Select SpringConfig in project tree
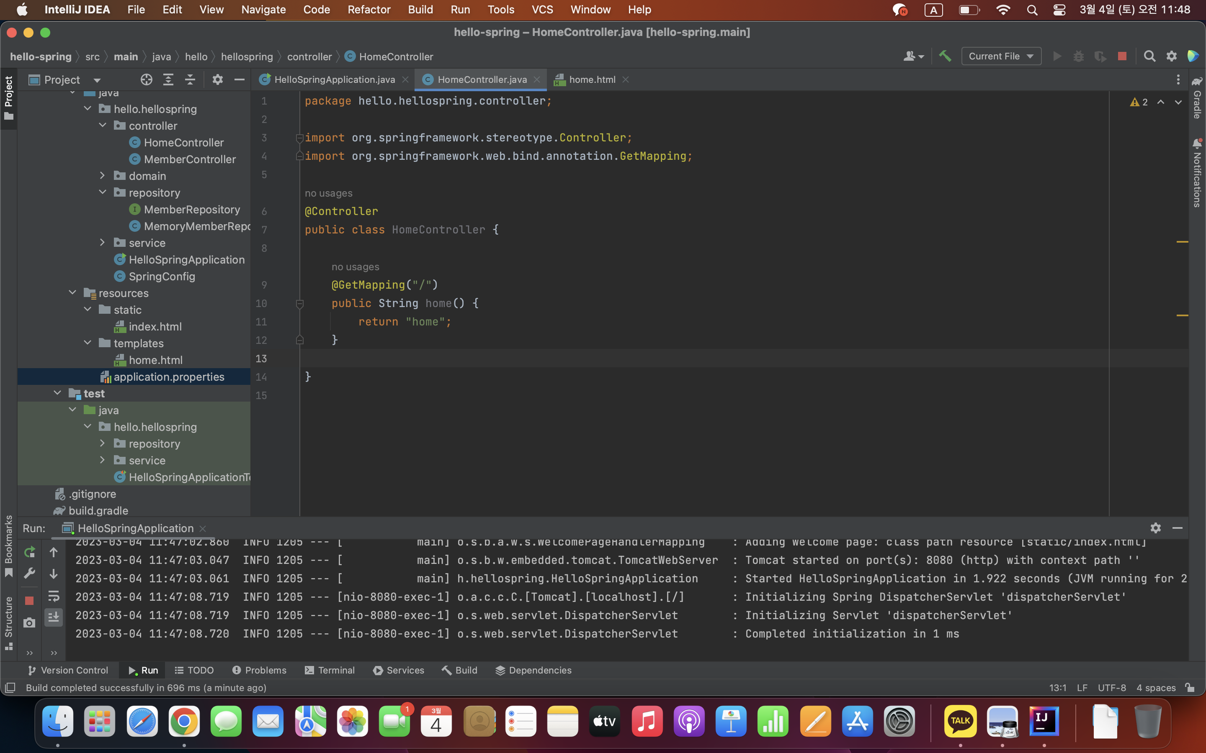 click(x=162, y=276)
